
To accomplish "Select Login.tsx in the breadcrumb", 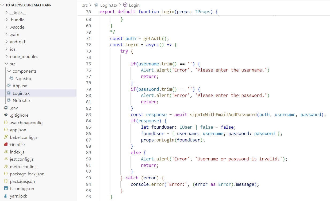I will (x=109, y=5).
